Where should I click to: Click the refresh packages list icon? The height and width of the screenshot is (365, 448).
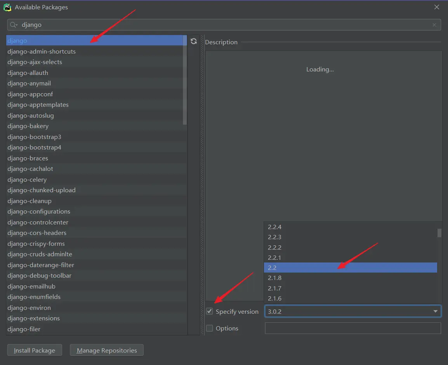click(194, 41)
